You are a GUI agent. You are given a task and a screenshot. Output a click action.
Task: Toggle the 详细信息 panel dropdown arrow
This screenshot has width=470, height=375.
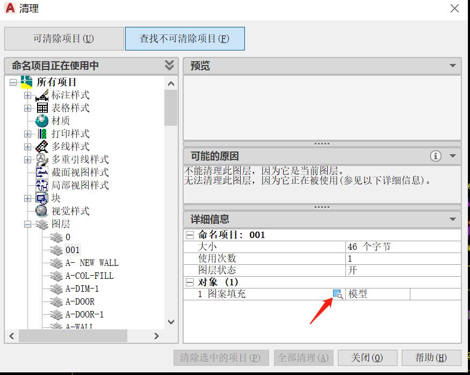(x=453, y=219)
